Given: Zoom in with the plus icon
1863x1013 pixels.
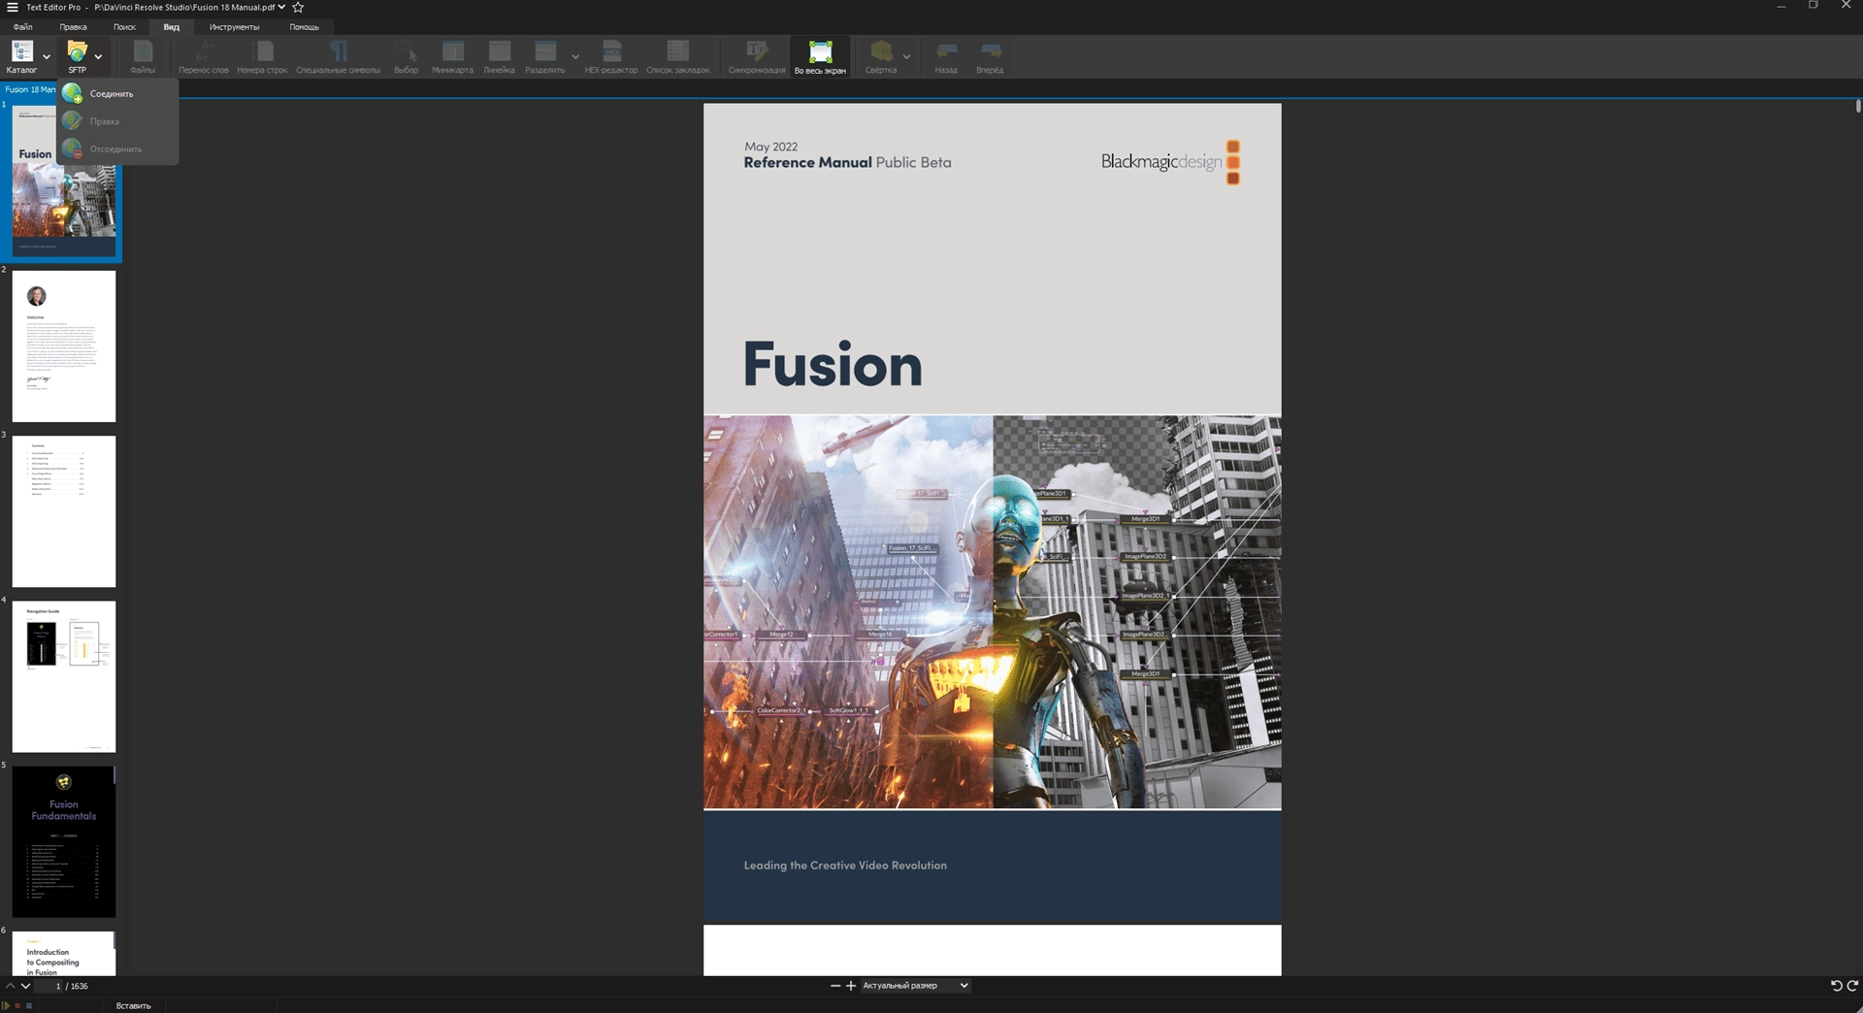Looking at the screenshot, I should (851, 986).
